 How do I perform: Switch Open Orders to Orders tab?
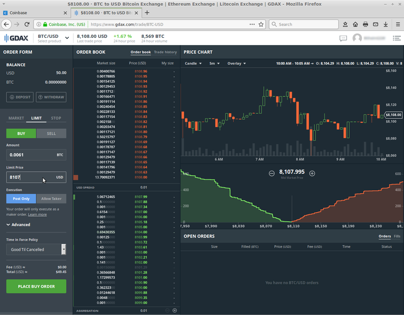(385, 236)
